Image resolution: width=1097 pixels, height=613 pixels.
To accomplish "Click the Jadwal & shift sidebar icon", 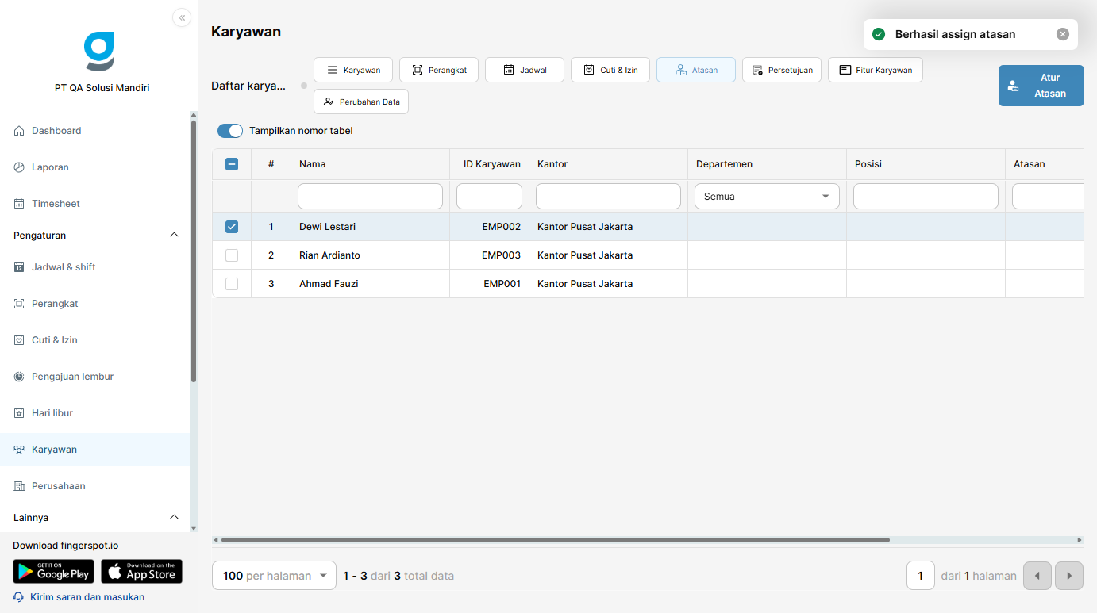I will point(19,267).
